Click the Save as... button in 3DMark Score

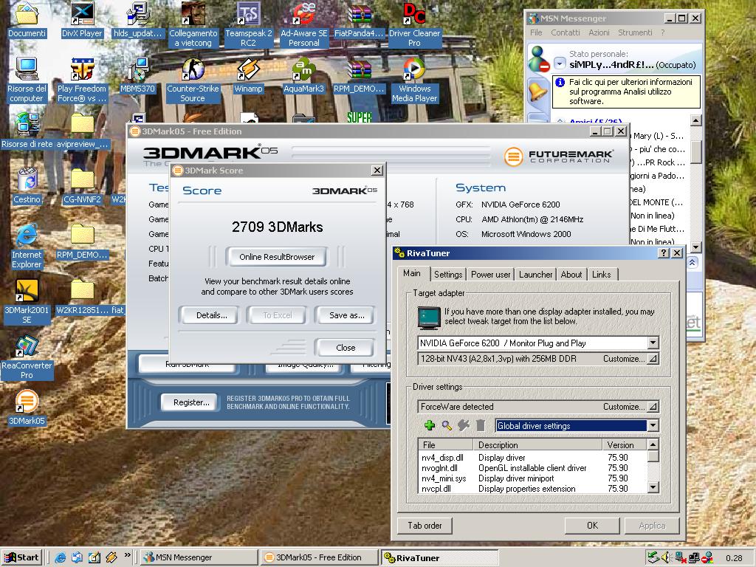coord(346,315)
